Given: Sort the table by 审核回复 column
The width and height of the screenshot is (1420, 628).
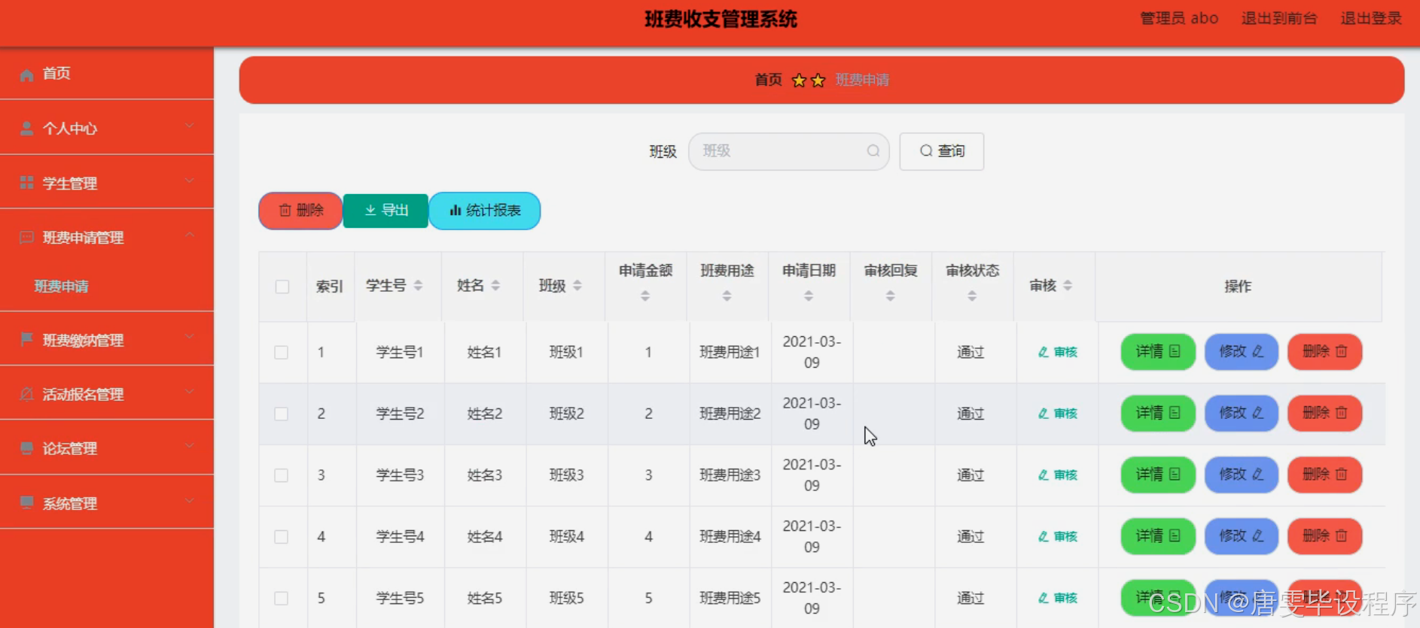Looking at the screenshot, I should coord(891,296).
